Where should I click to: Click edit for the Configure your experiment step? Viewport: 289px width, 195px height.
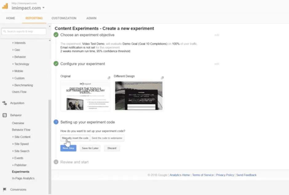217,64
